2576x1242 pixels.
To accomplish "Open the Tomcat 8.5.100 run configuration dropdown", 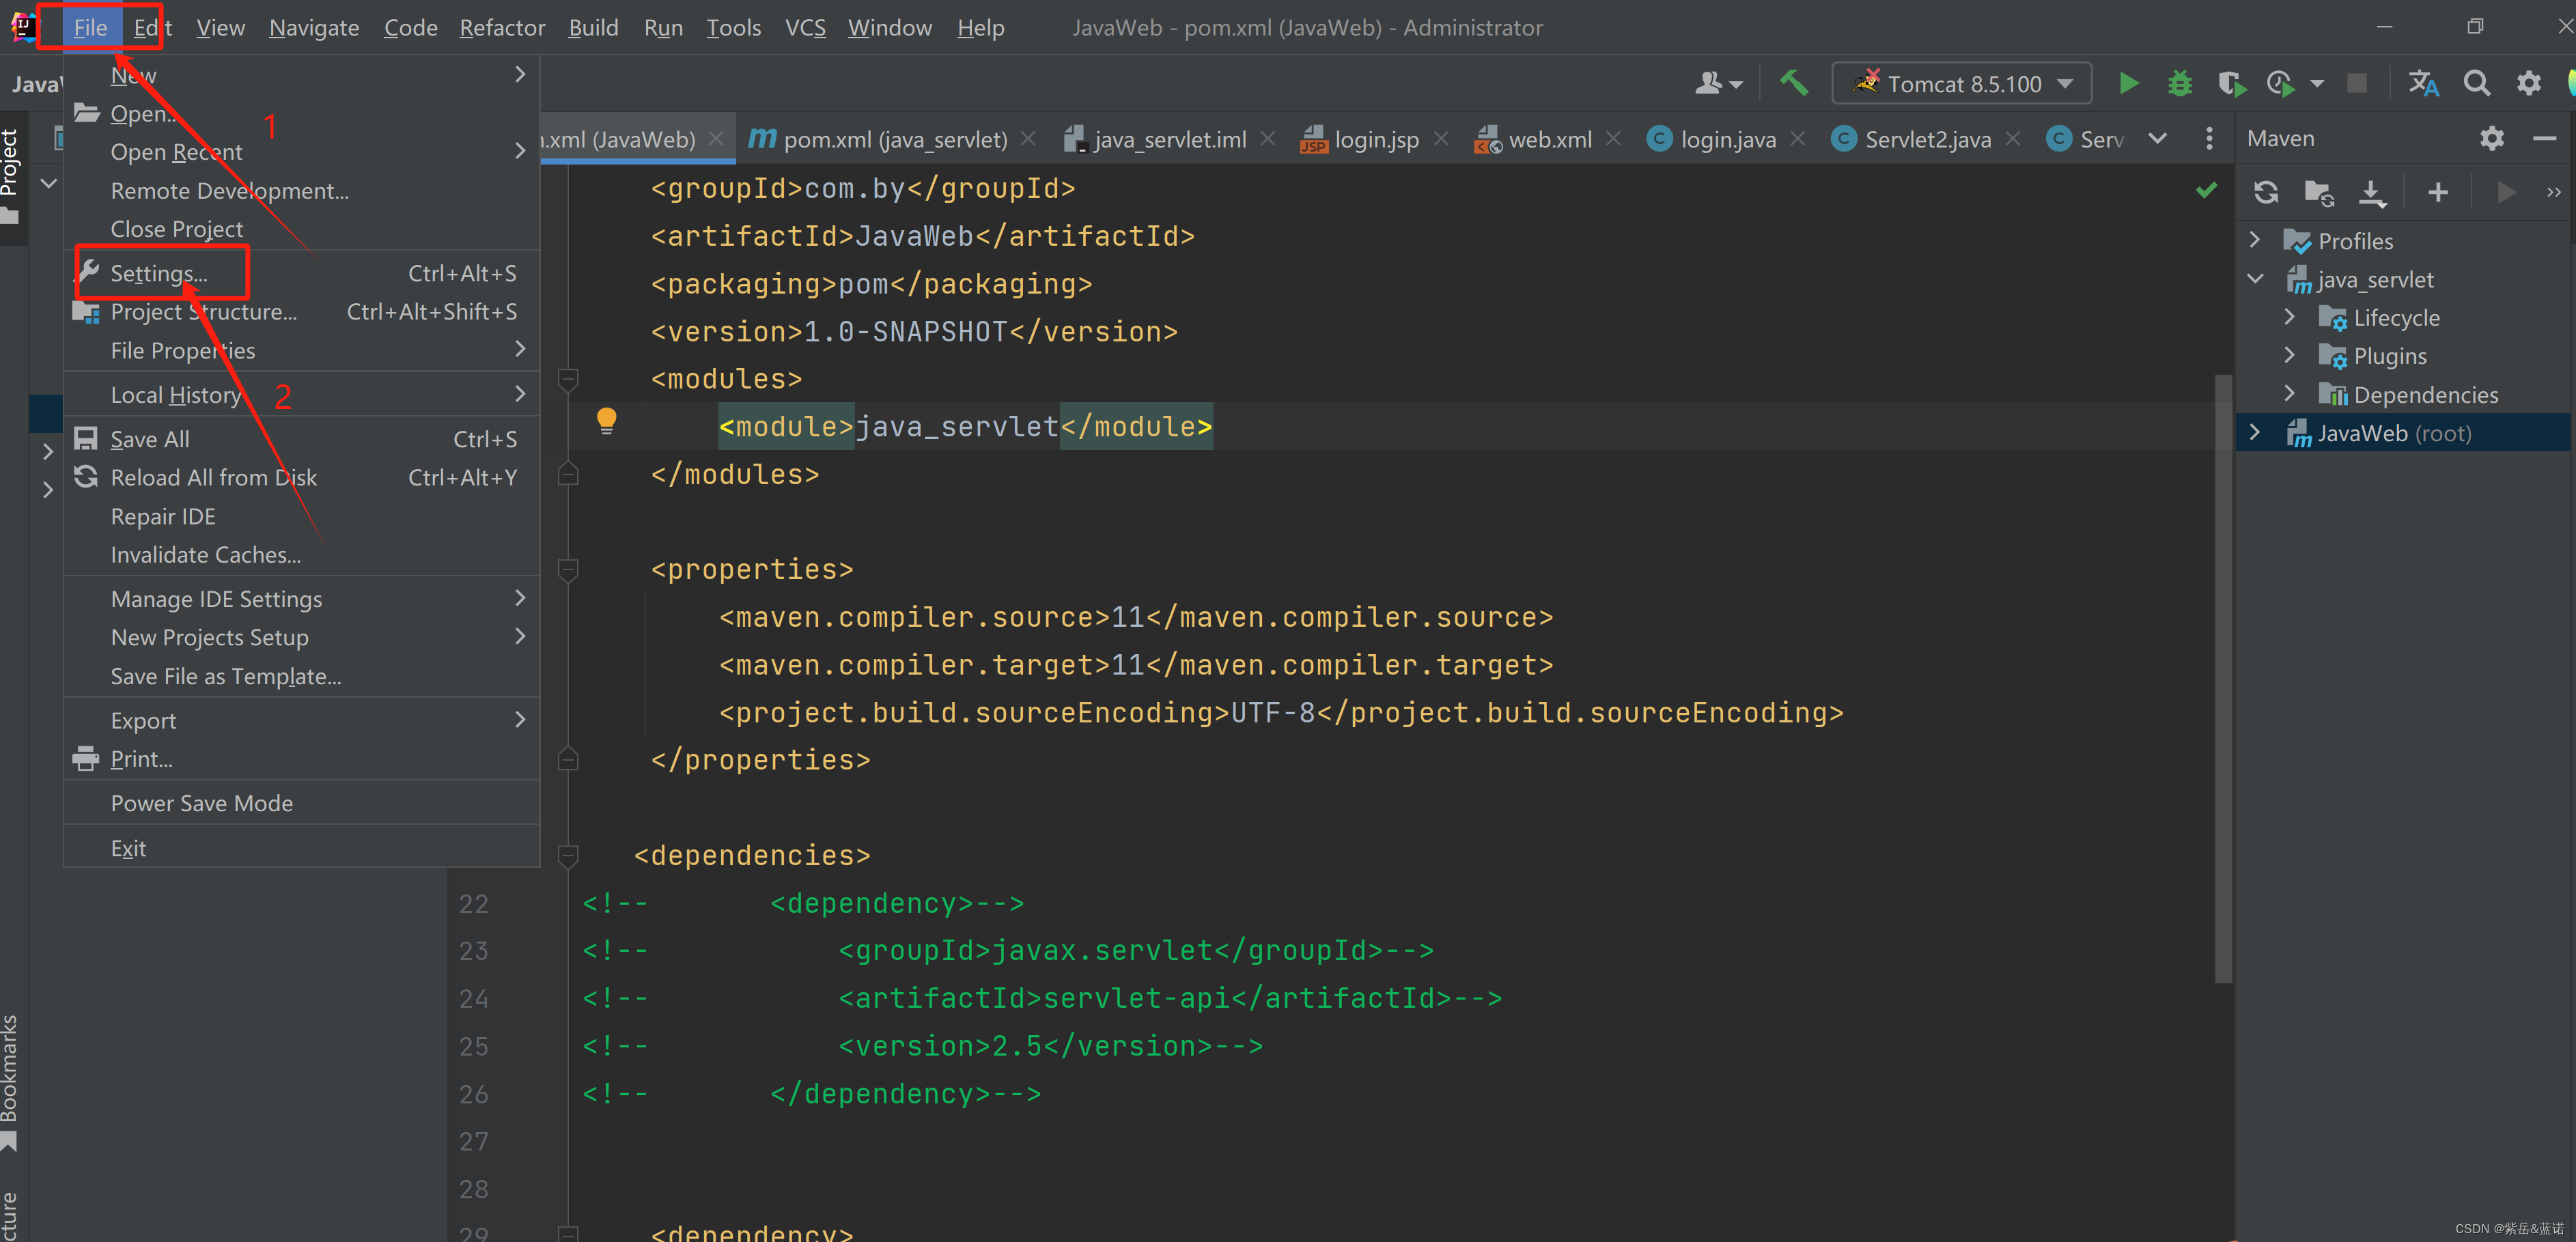I will (1961, 83).
